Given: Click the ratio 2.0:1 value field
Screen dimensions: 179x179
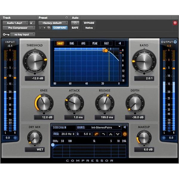Looking at the screenshot, I should point(144,78).
